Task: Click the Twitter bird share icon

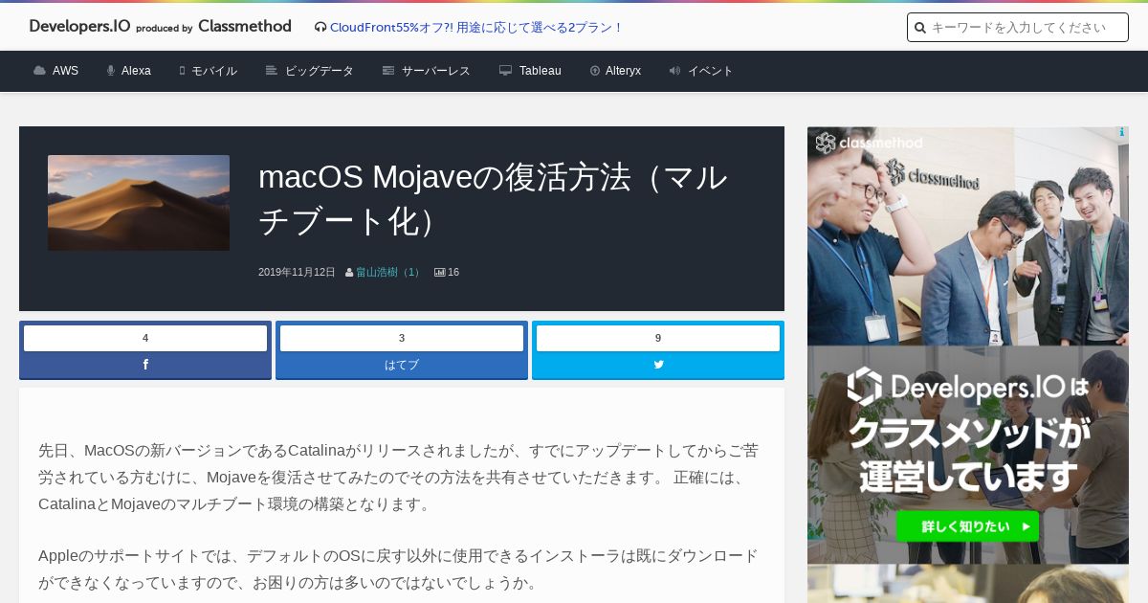Action: 658,365
